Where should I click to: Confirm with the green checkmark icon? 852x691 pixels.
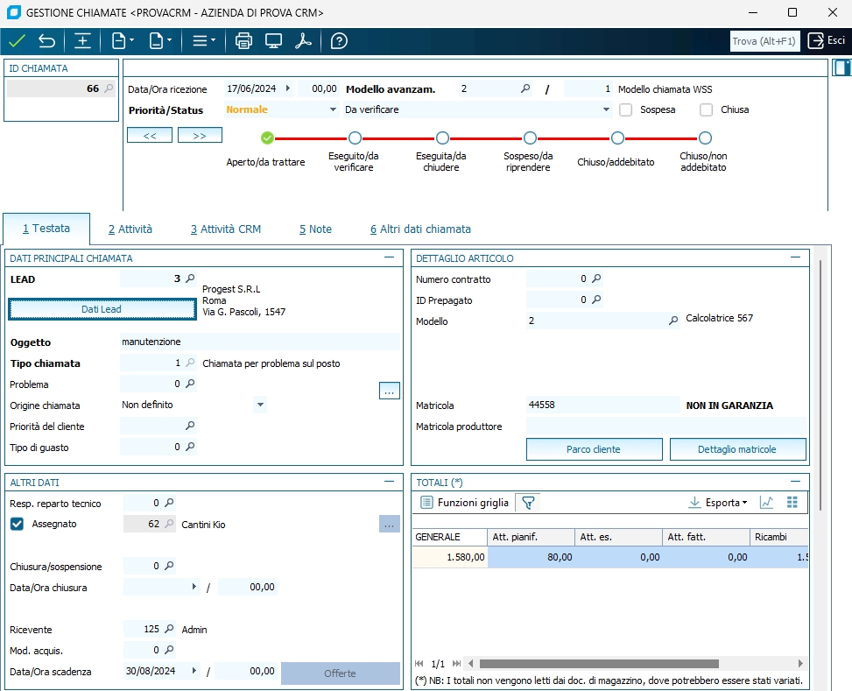click(x=17, y=41)
